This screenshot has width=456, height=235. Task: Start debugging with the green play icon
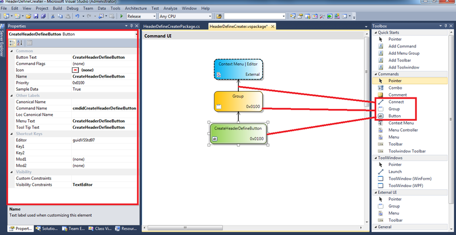coord(121,17)
